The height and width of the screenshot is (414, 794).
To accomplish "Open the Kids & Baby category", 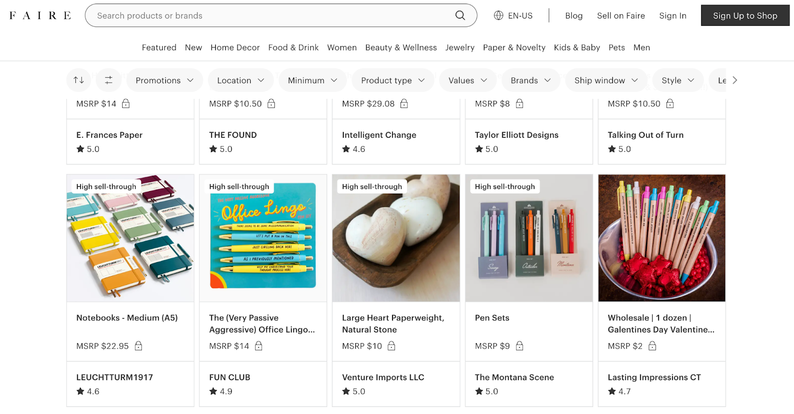I will tap(577, 48).
